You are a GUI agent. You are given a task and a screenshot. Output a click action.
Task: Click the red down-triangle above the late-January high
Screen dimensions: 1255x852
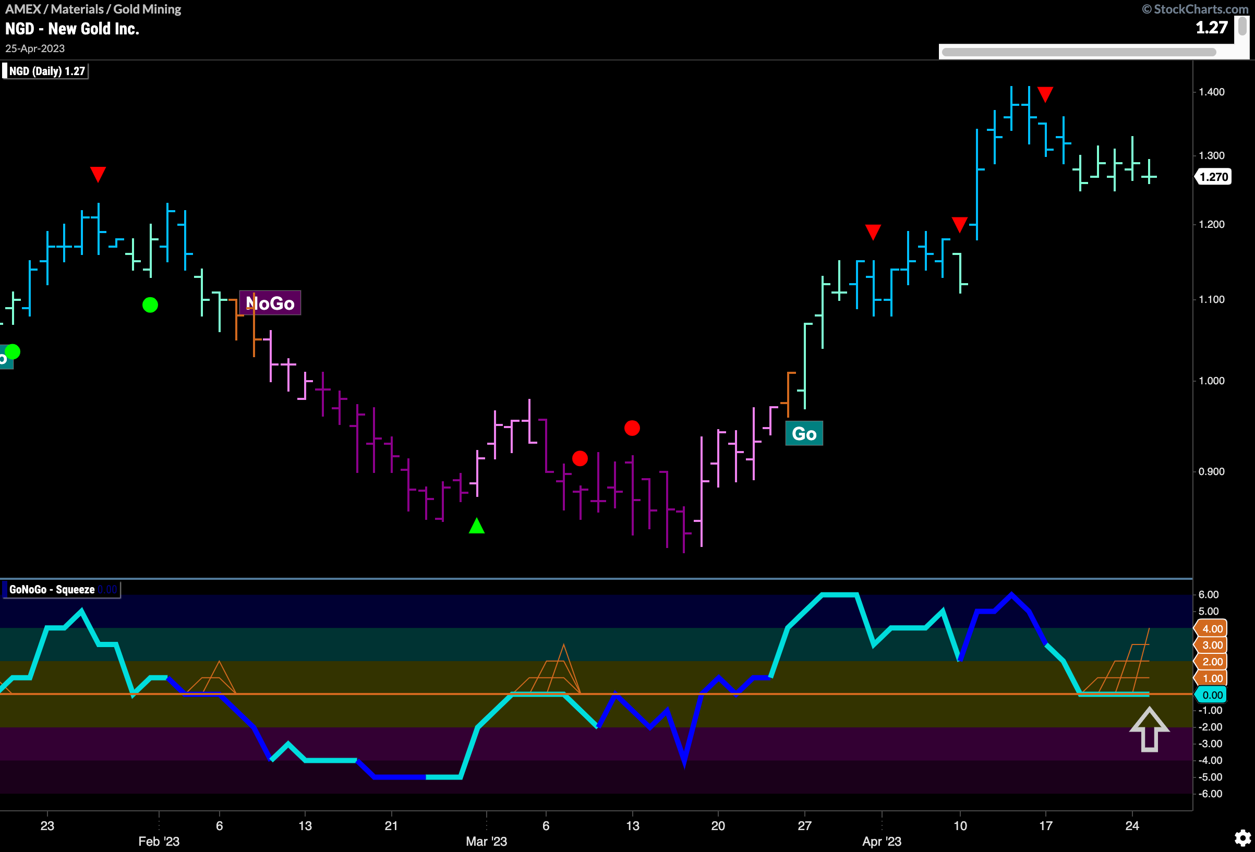click(x=98, y=174)
